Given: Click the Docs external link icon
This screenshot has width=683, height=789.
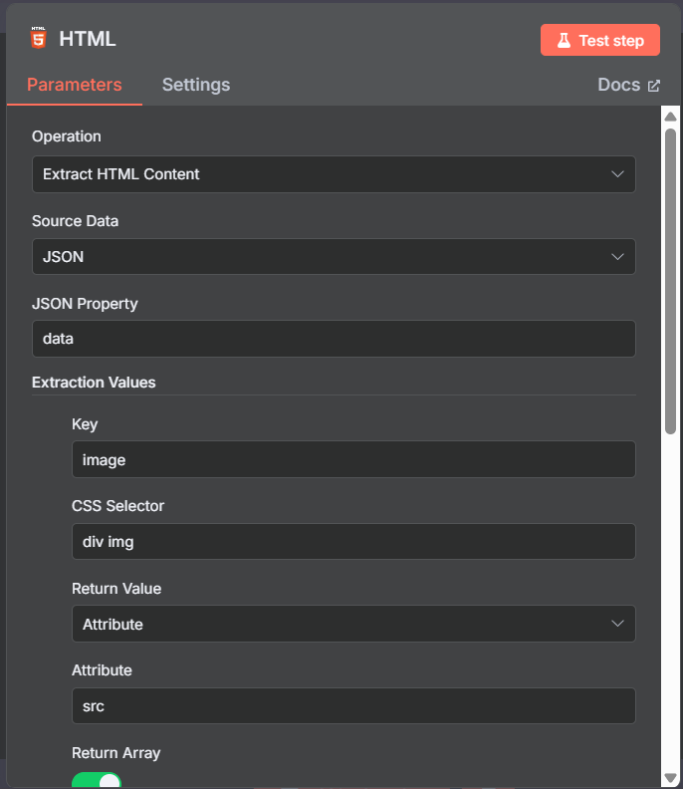Looking at the screenshot, I should [x=653, y=86].
